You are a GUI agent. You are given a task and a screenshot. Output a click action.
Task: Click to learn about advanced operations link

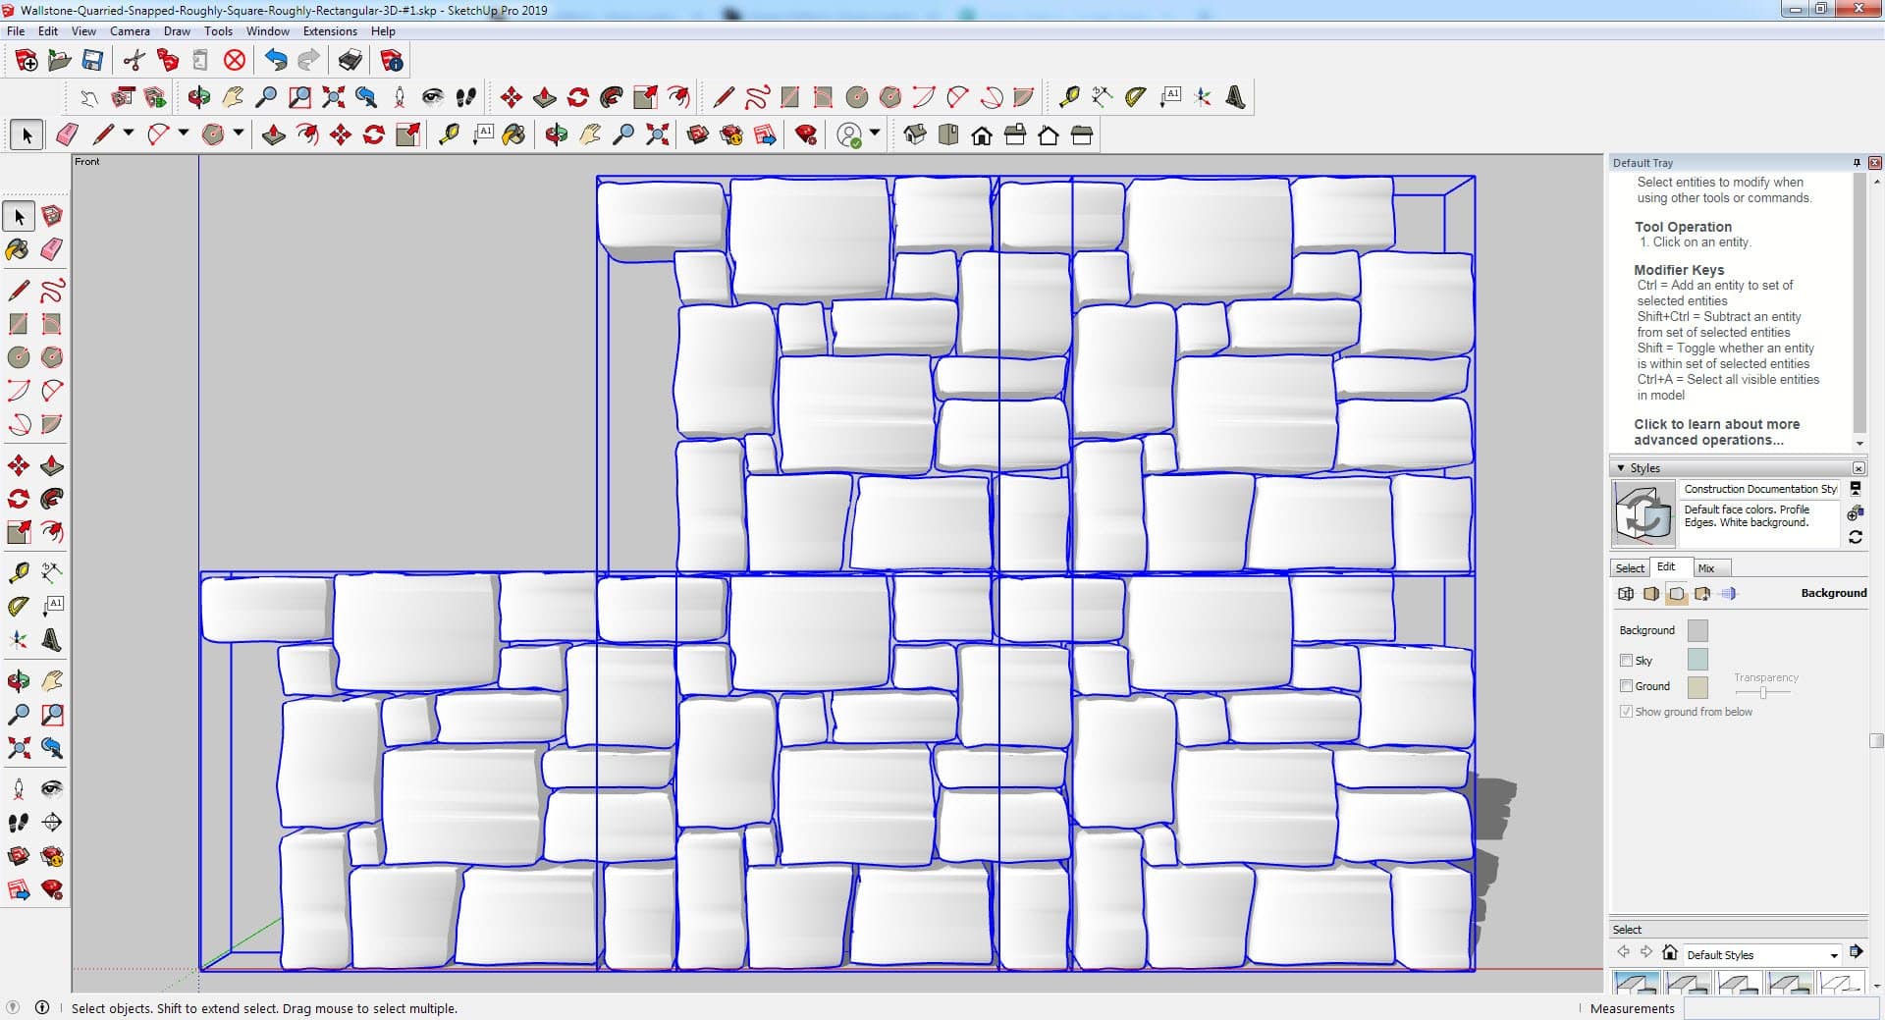pos(1716,432)
